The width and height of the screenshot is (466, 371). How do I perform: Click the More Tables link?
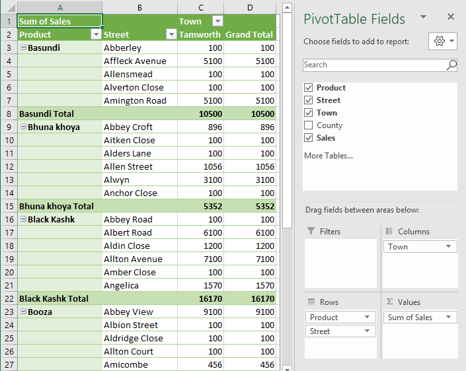(329, 156)
